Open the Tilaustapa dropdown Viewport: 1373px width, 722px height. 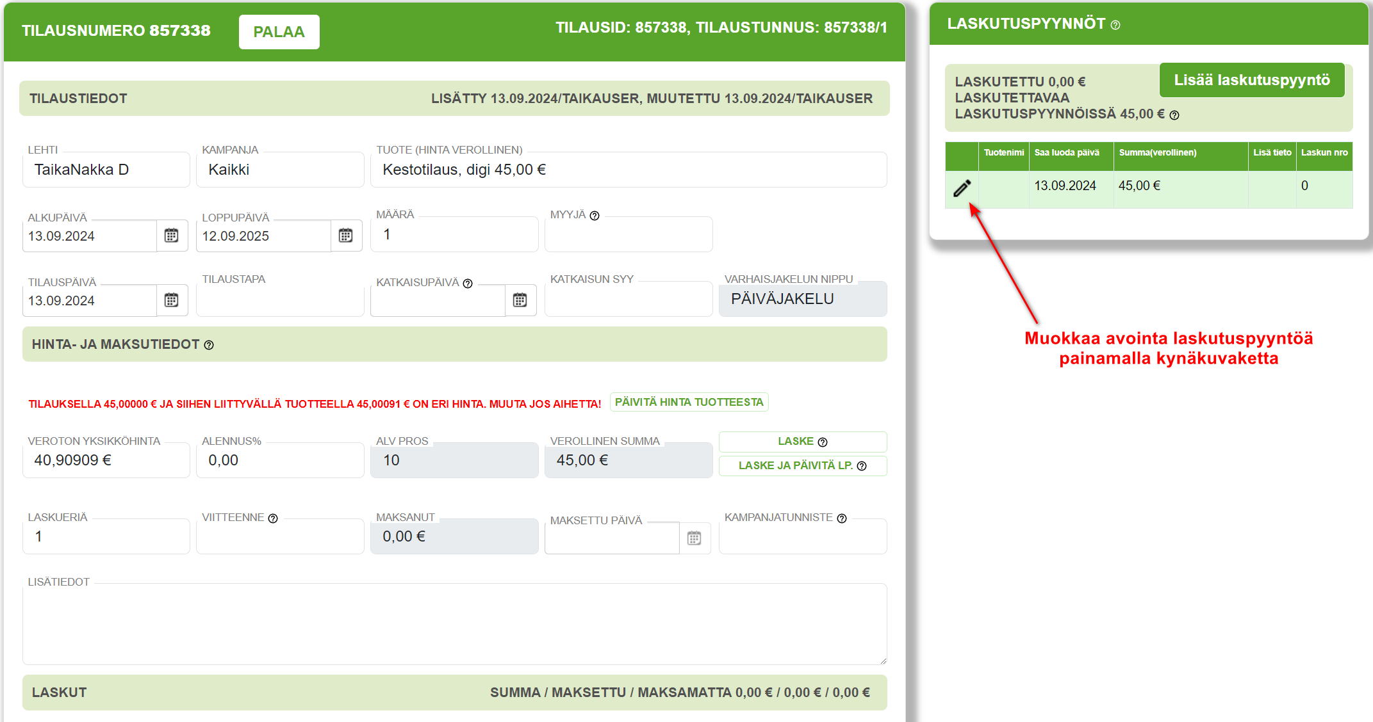281,300
